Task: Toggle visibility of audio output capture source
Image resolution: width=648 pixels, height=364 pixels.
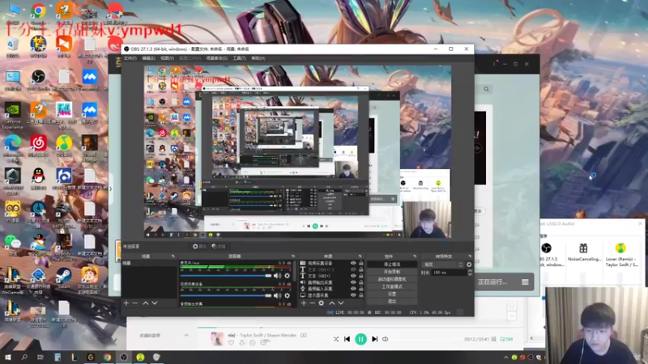Action: point(353,282)
